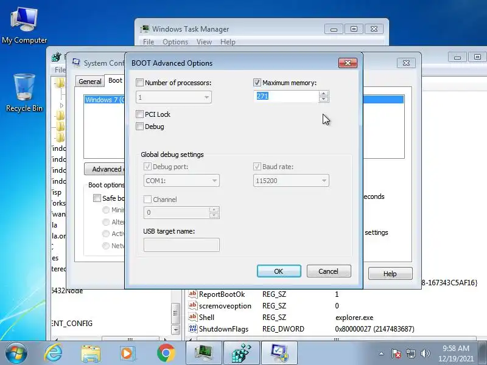The height and width of the screenshot is (365, 487).
Task: Click the ReportBootOk registry value icon
Action: (192, 294)
